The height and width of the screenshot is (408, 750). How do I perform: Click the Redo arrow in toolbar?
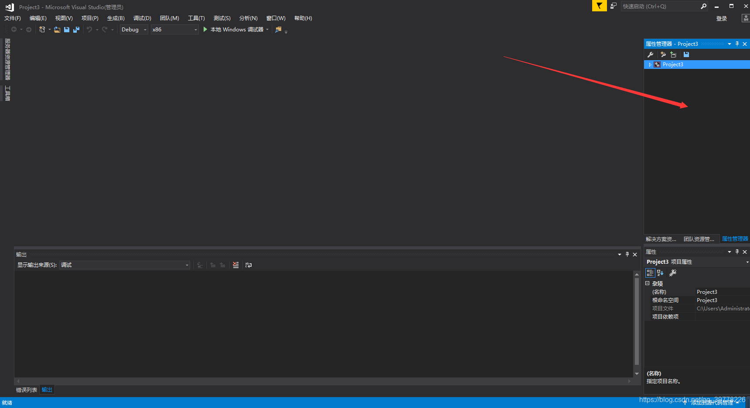[105, 30]
